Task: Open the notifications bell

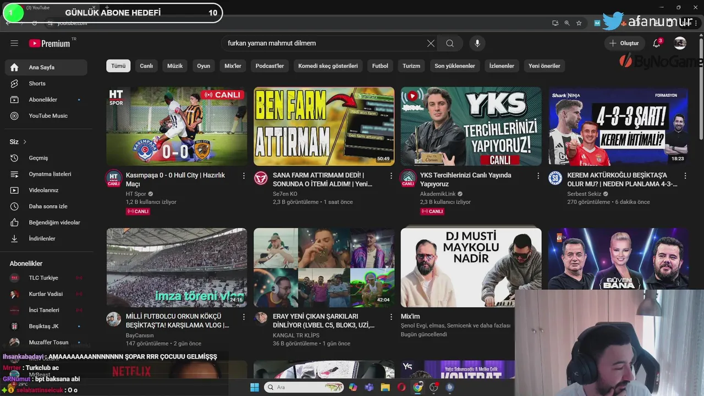Action: 657,43
